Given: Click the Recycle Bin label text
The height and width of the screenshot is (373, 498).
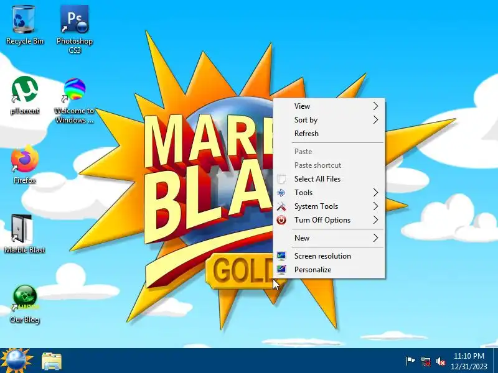Looking at the screenshot, I should tap(25, 41).
